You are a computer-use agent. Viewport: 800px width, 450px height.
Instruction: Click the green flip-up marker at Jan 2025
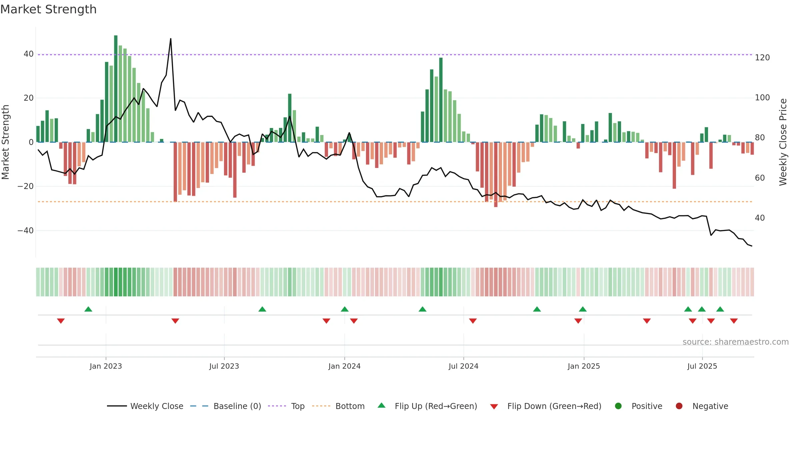pyautogui.click(x=583, y=309)
